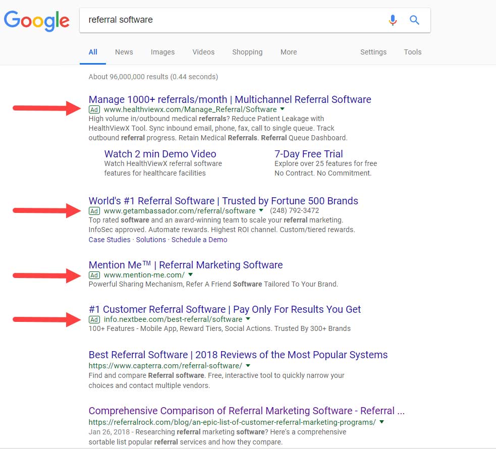The image size is (496, 449).
Task: Click Ad badge beside getambassador.com URL
Action: tap(94, 211)
